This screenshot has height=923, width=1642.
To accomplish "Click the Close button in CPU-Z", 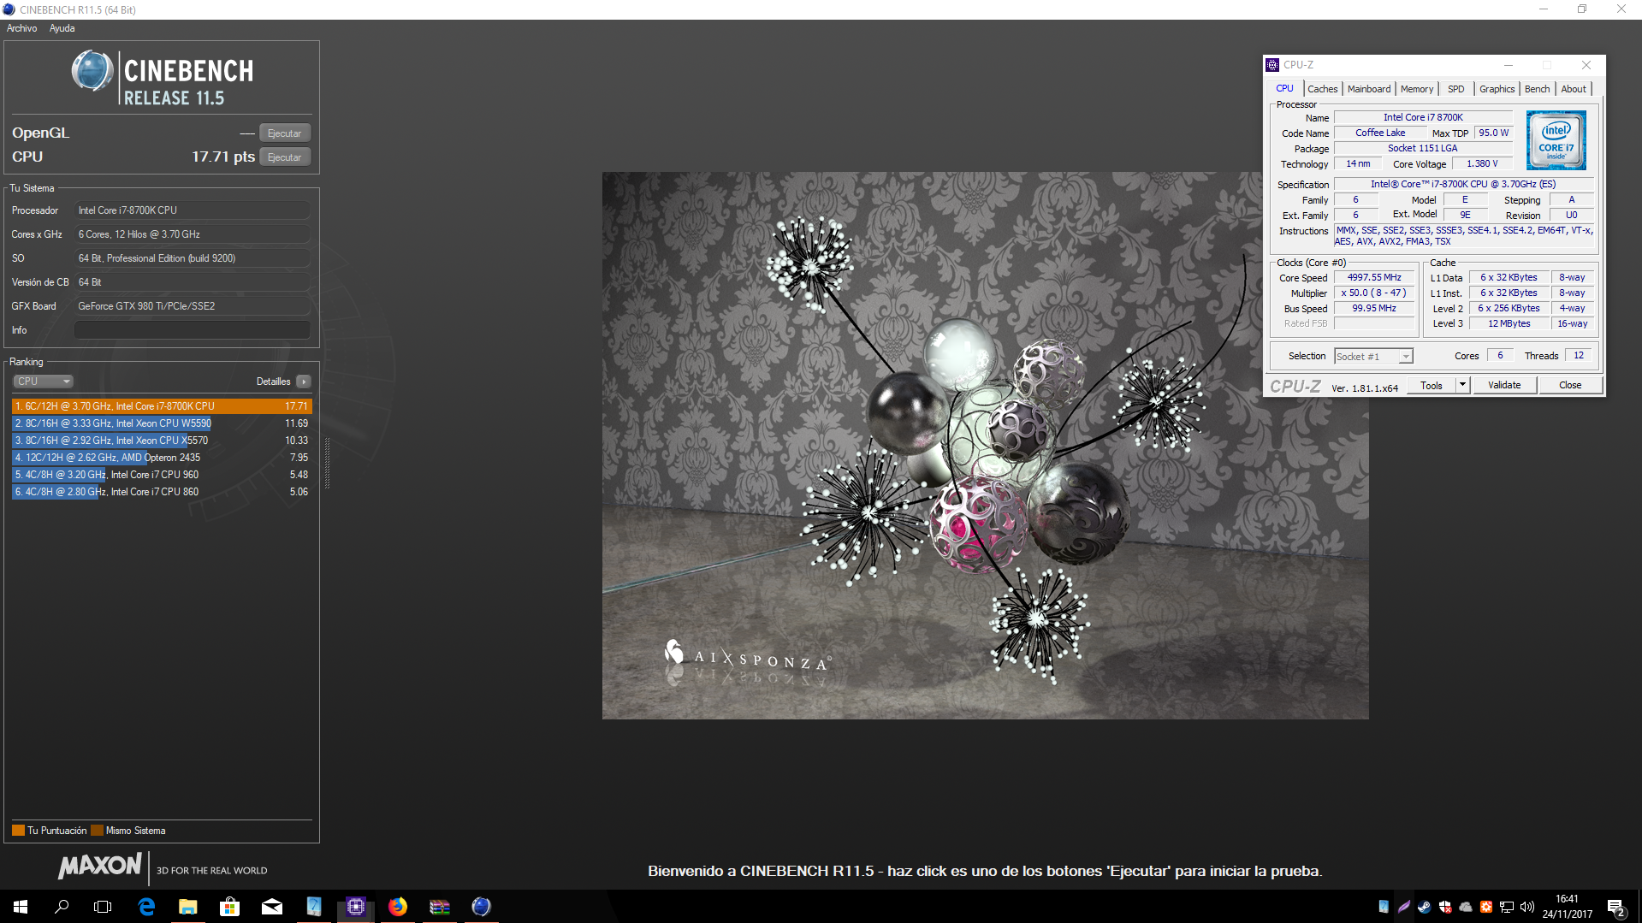I will (x=1570, y=386).
